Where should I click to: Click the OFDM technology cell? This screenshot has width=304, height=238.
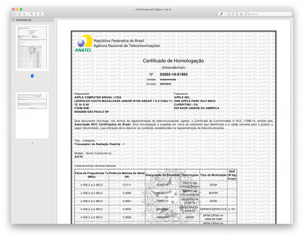tap(190, 218)
